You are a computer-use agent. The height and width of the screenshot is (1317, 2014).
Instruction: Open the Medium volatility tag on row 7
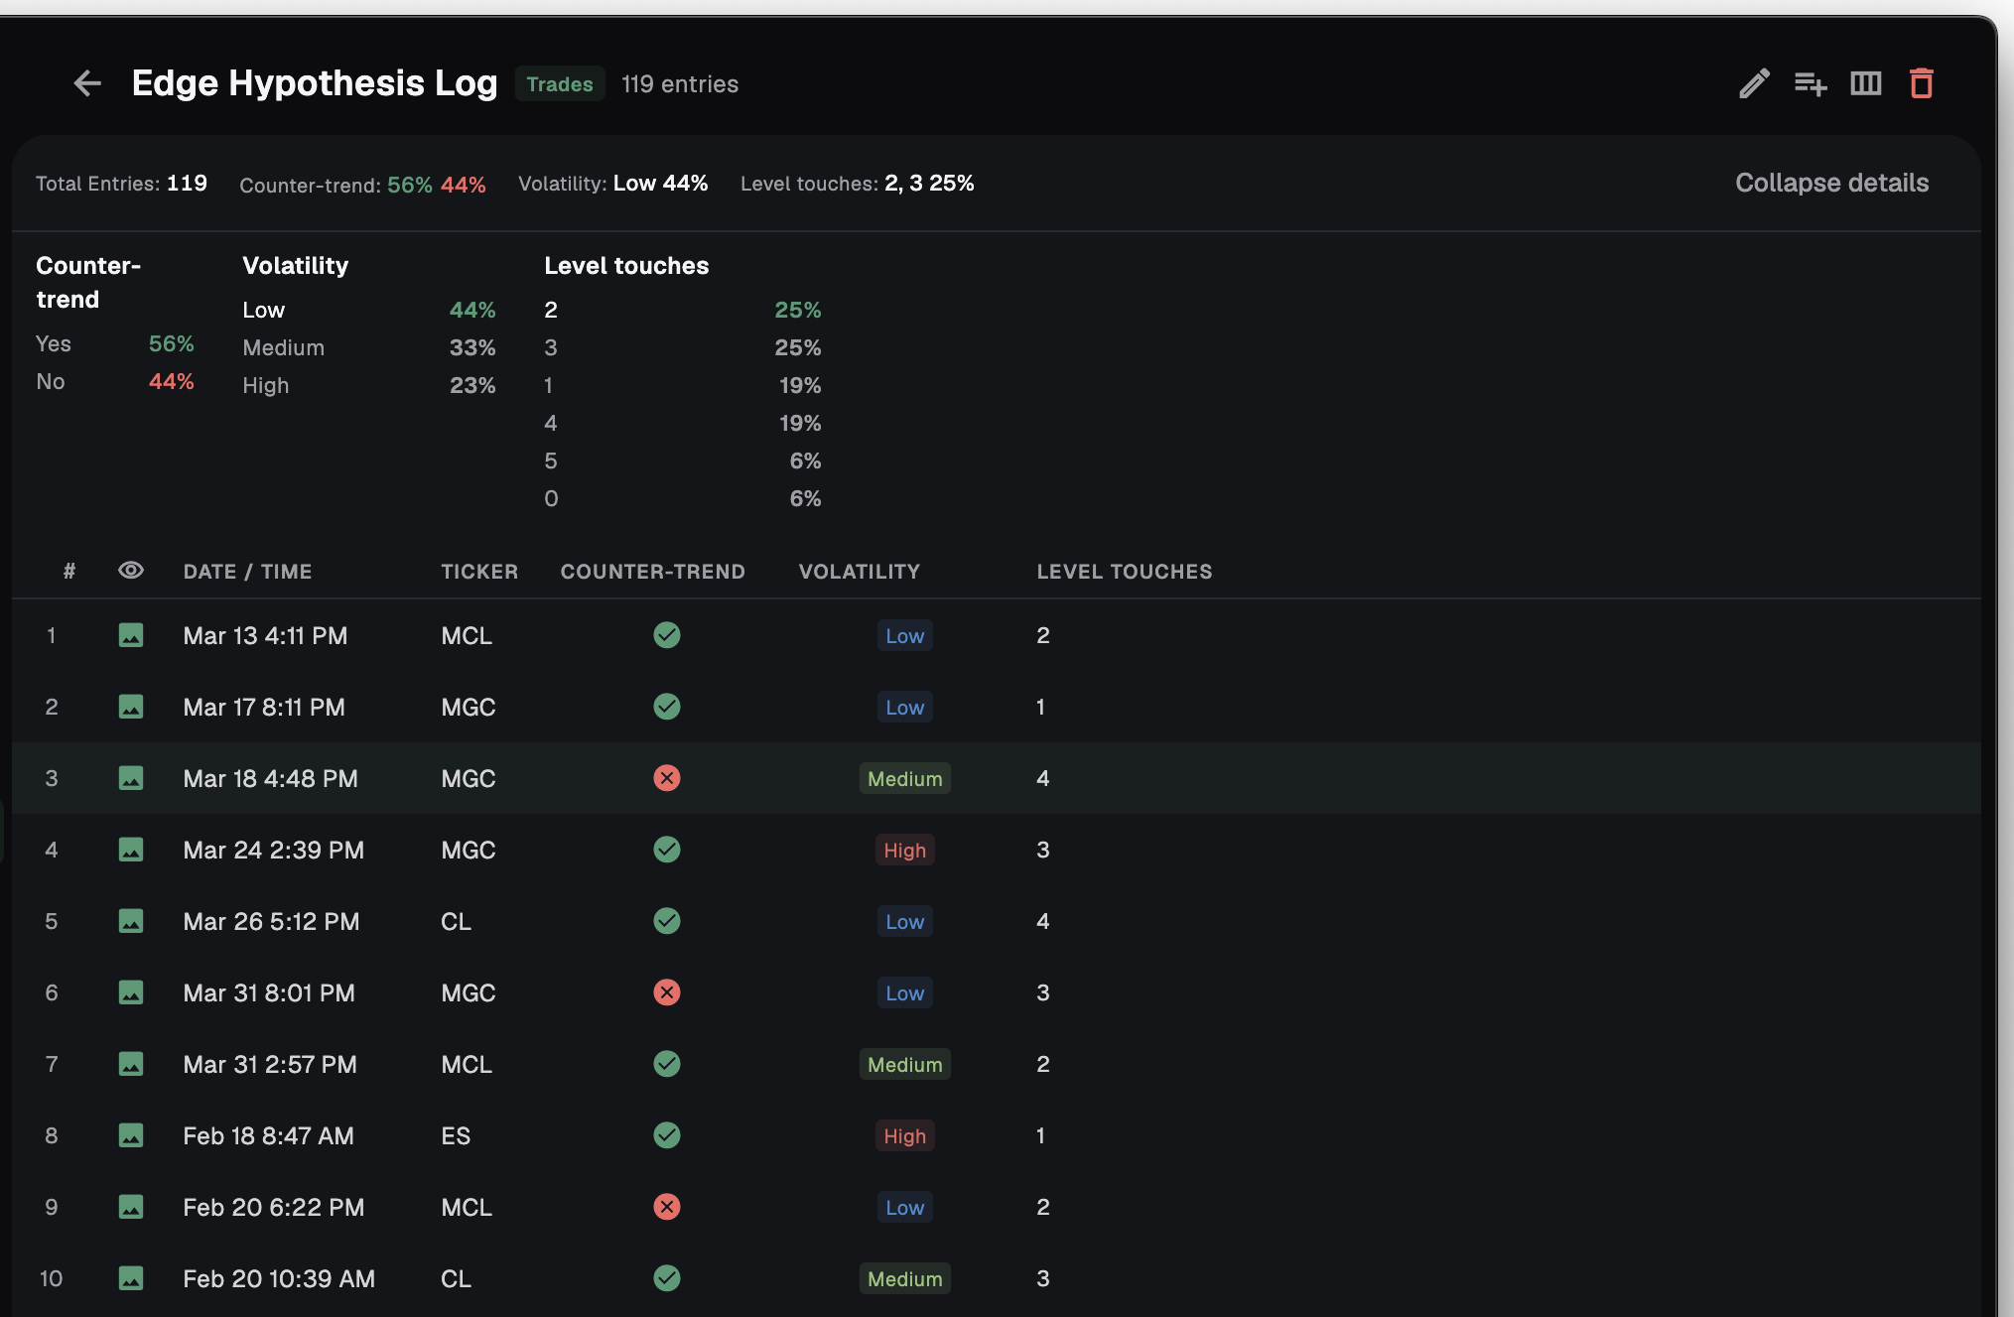coord(905,1065)
